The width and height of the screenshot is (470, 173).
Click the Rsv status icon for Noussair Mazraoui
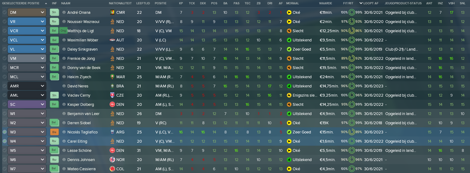54,22
